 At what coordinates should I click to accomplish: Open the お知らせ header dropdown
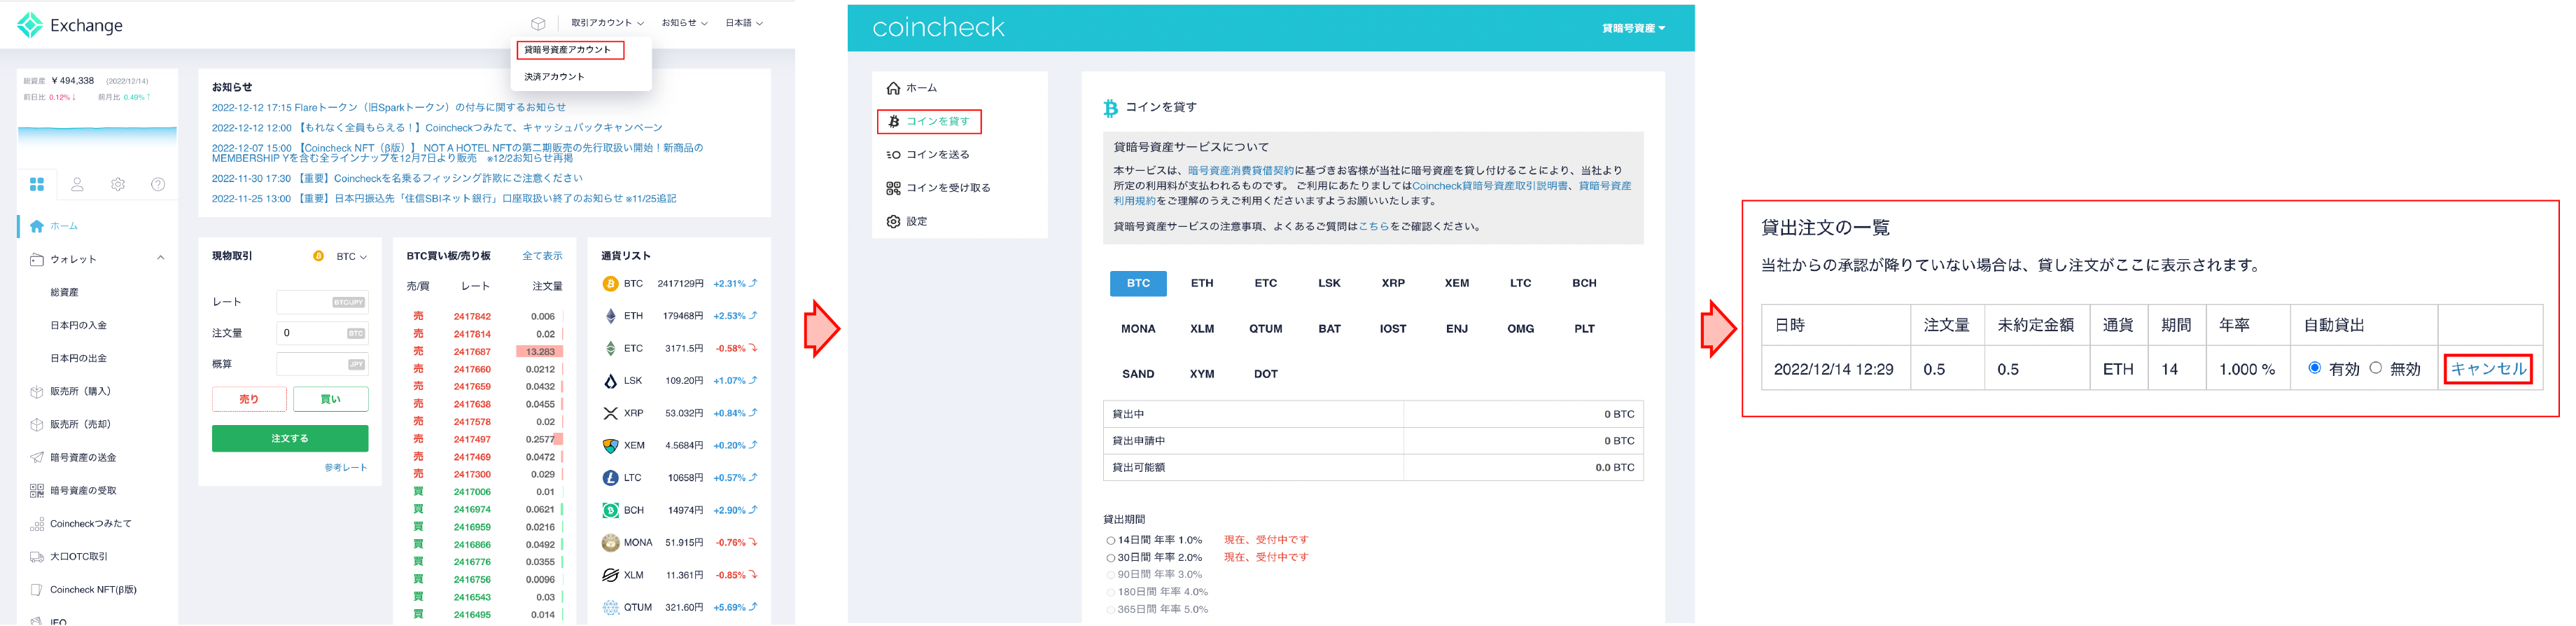[684, 23]
